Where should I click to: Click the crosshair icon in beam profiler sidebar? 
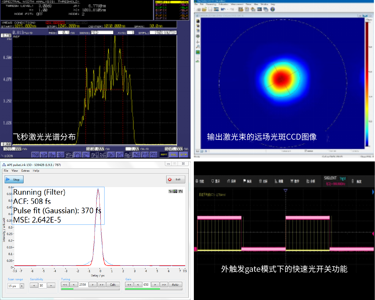pyautogui.click(x=198, y=42)
